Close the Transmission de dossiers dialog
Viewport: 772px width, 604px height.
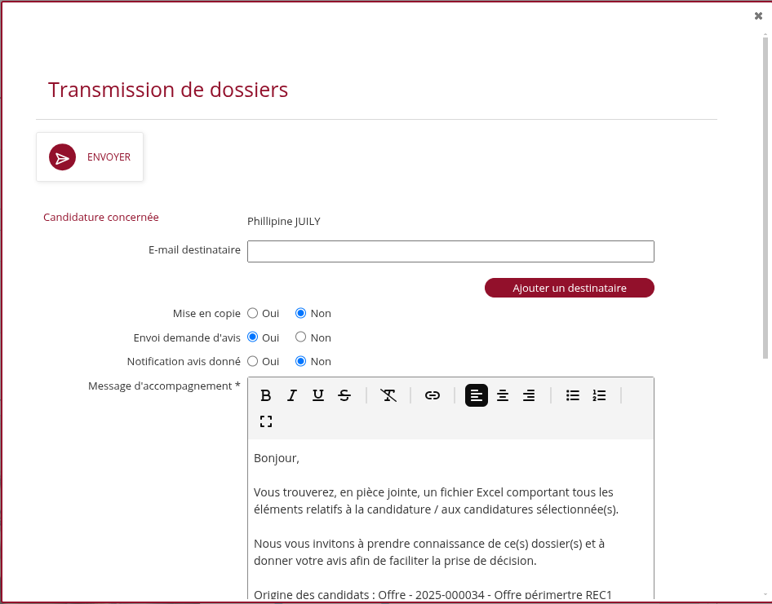[758, 15]
